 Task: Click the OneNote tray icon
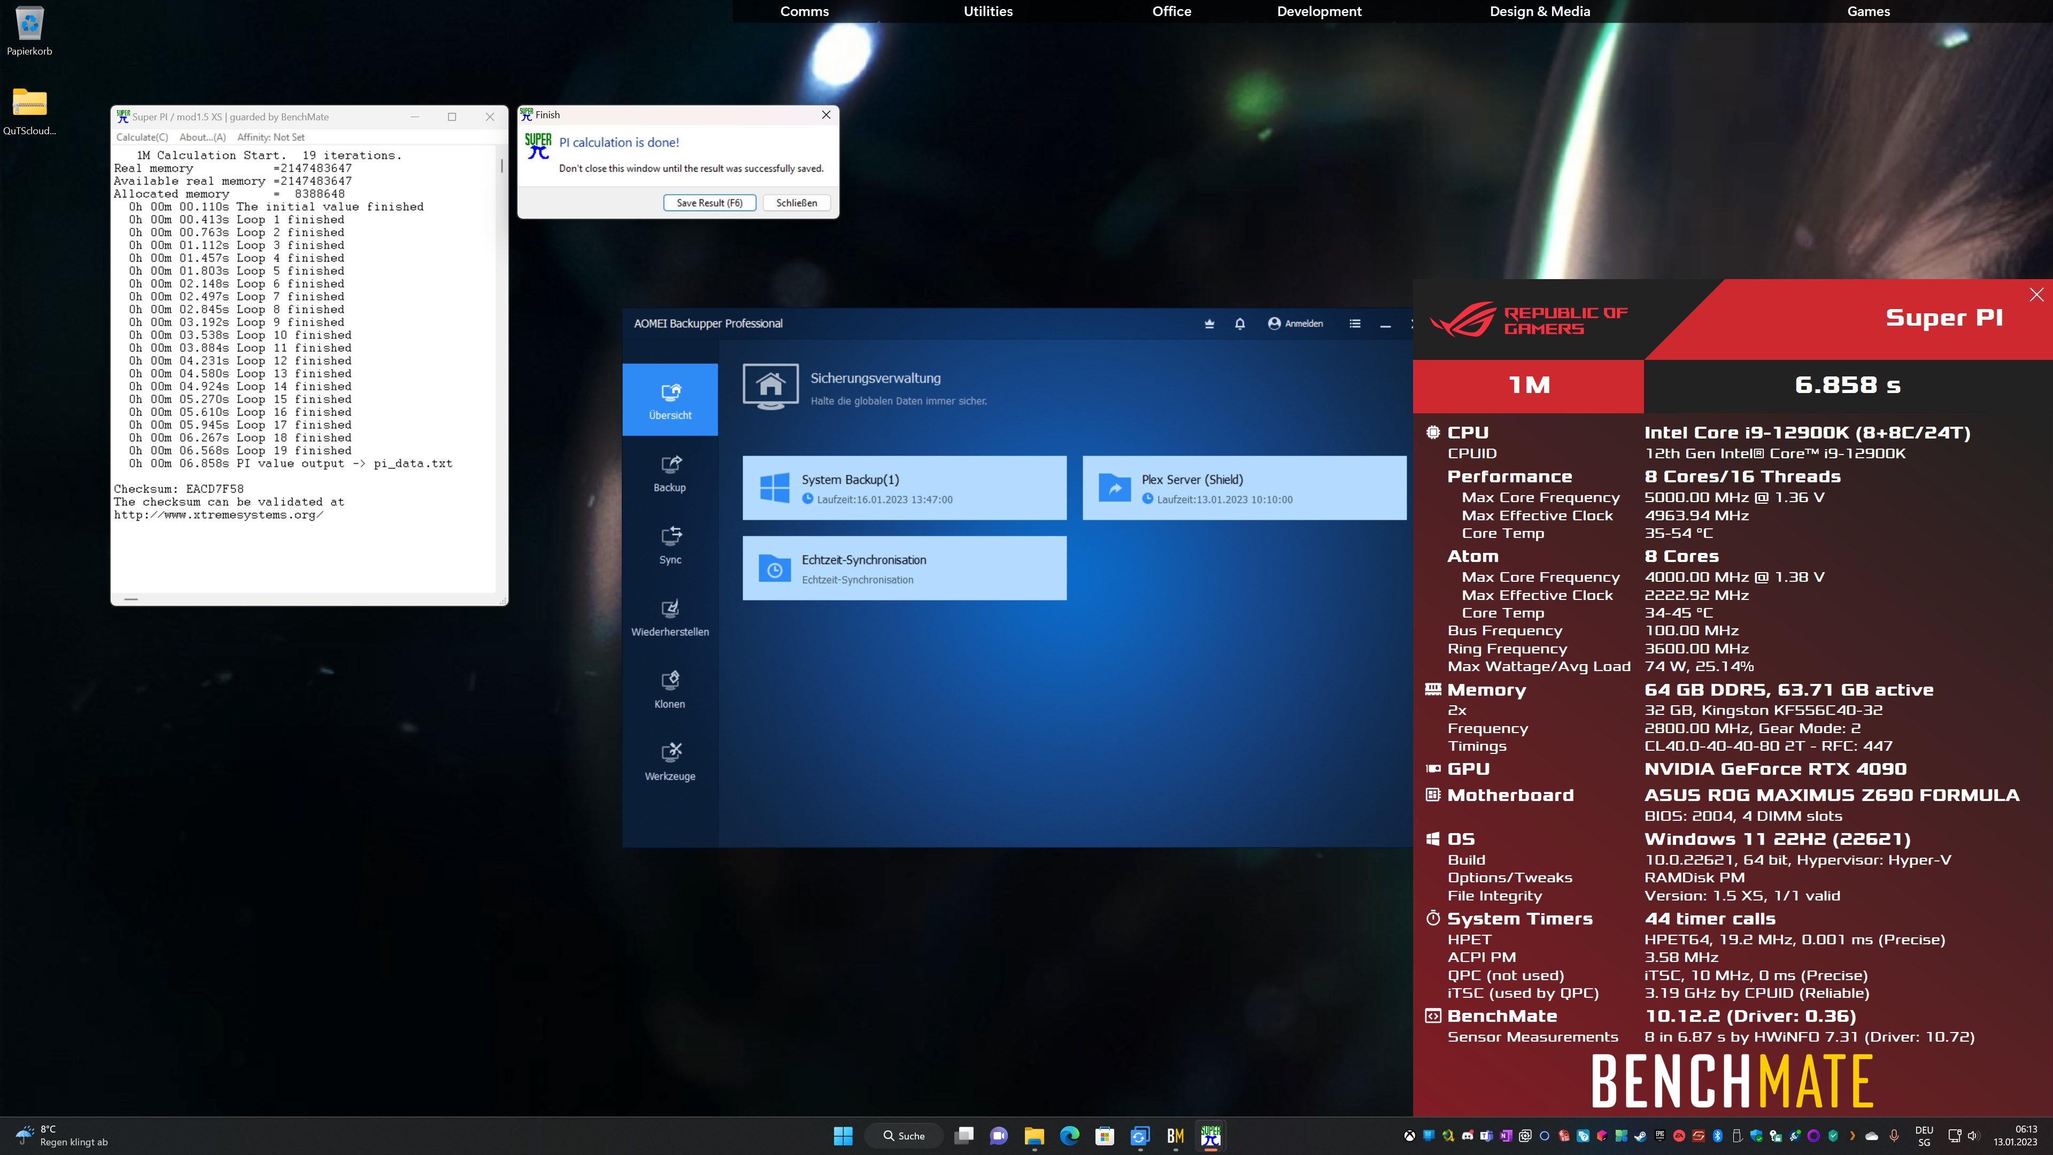point(1506,1136)
